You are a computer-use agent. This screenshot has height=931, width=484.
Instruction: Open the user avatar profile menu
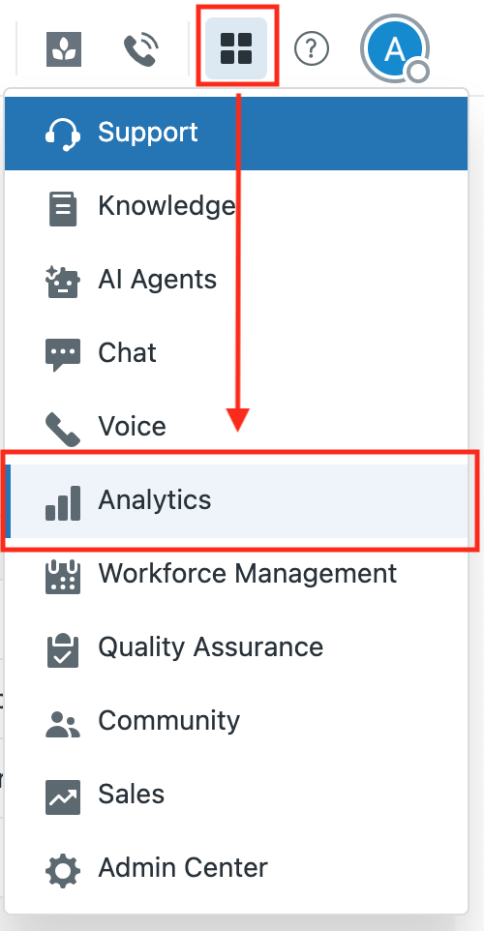(394, 49)
